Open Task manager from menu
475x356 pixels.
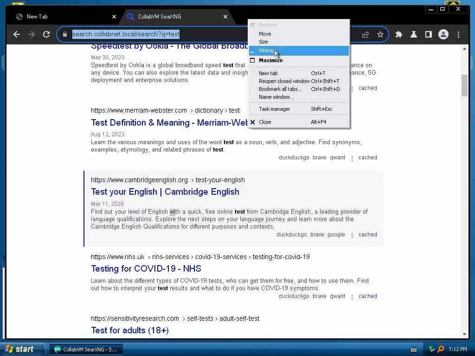[299, 109]
